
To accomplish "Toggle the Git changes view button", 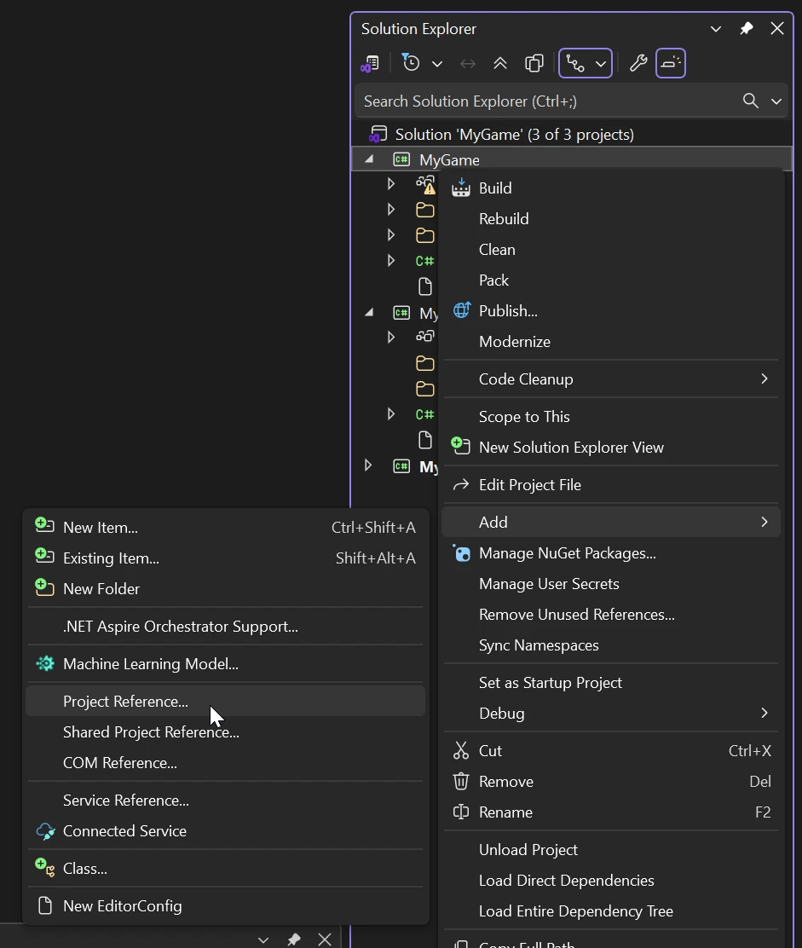I will point(575,63).
